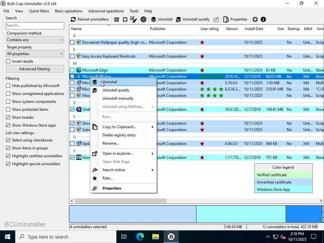
Task: Click the Unverified certificate legend color
Action: tap(283, 182)
